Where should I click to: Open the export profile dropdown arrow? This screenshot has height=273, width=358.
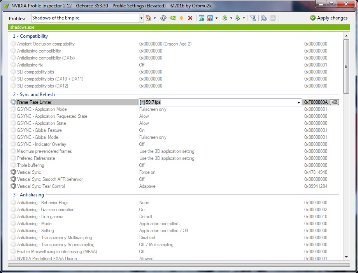coord(231,18)
